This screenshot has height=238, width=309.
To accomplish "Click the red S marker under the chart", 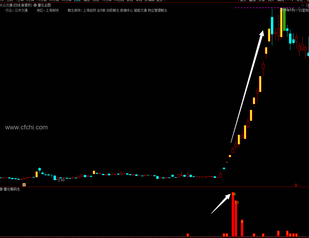I will click(296, 185).
